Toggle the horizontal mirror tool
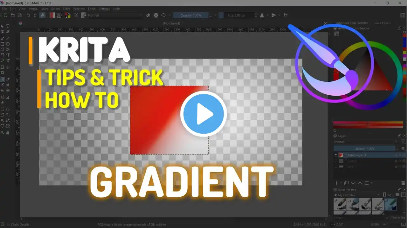 point(262,15)
